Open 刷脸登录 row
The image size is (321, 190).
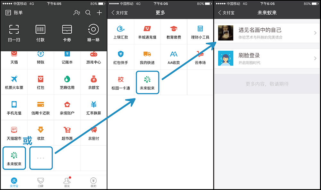[267, 58]
